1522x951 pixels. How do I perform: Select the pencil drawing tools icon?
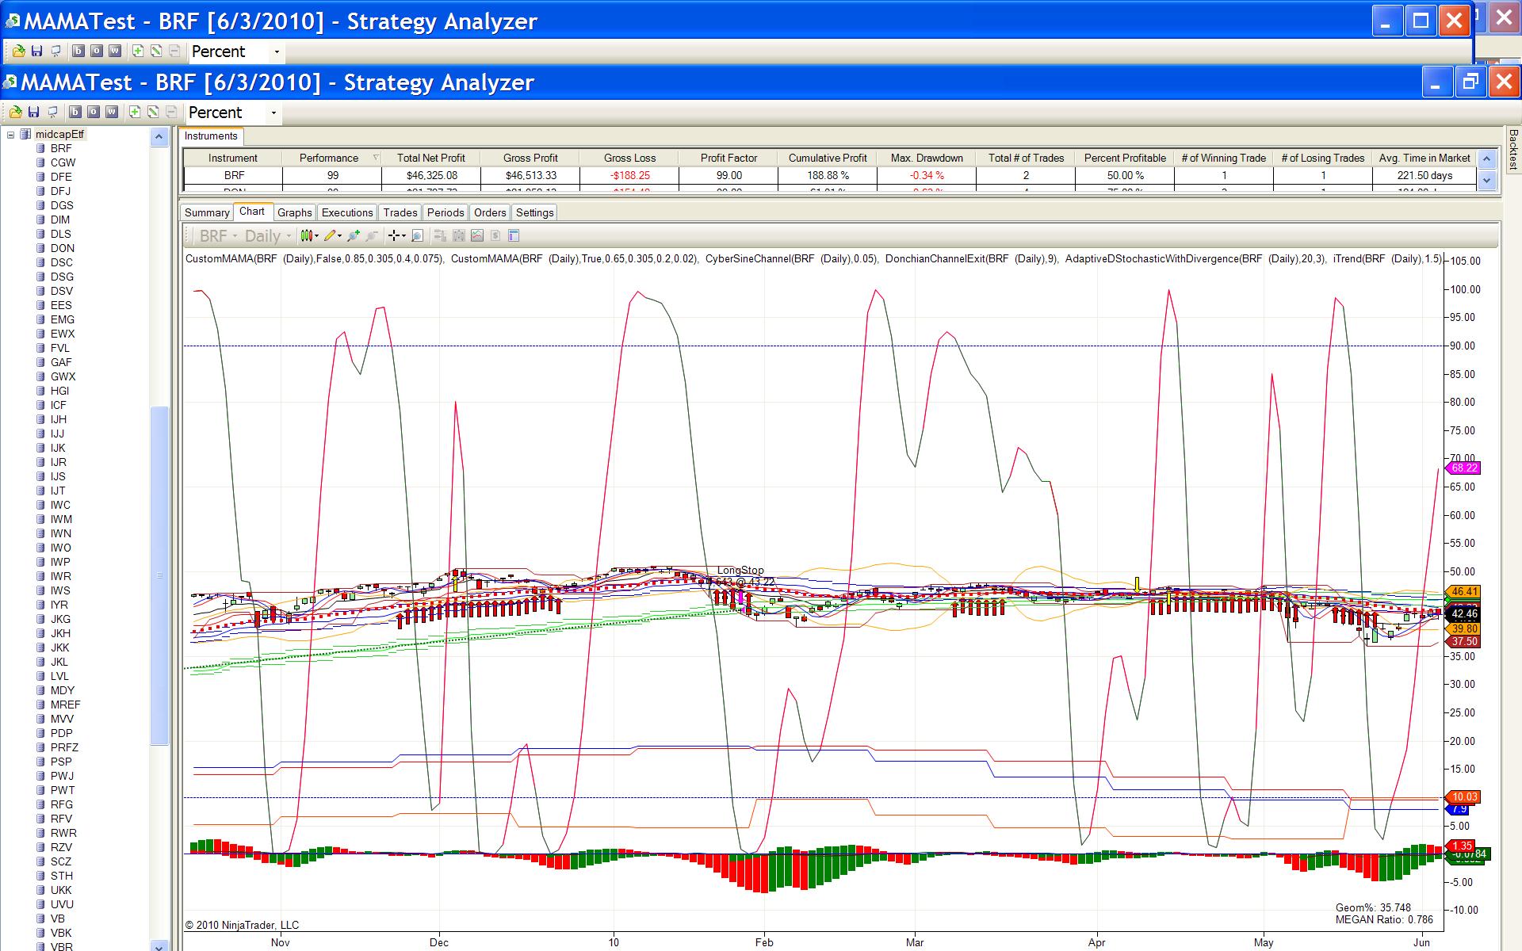pyautogui.click(x=331, y=235)
